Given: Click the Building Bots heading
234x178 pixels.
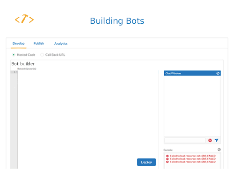Looking at the screenshot, I should (117, 21).
